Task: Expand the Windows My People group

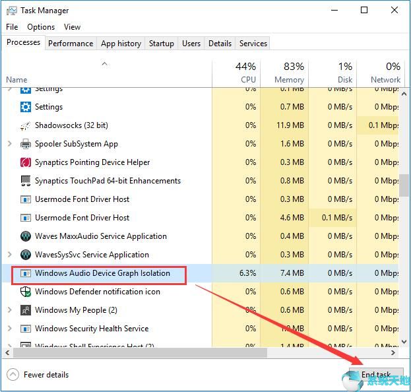Action: click(9, 310)
